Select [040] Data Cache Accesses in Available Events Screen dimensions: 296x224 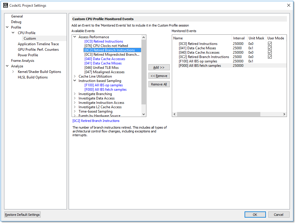(x=105, y=59)
